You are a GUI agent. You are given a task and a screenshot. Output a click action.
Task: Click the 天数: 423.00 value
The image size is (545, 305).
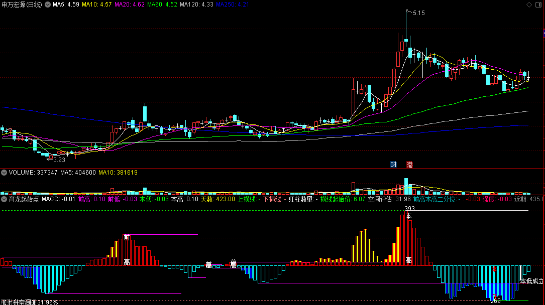click(217, 199)
